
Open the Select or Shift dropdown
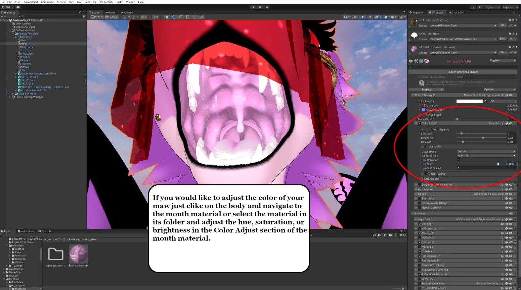pos(486,156)
